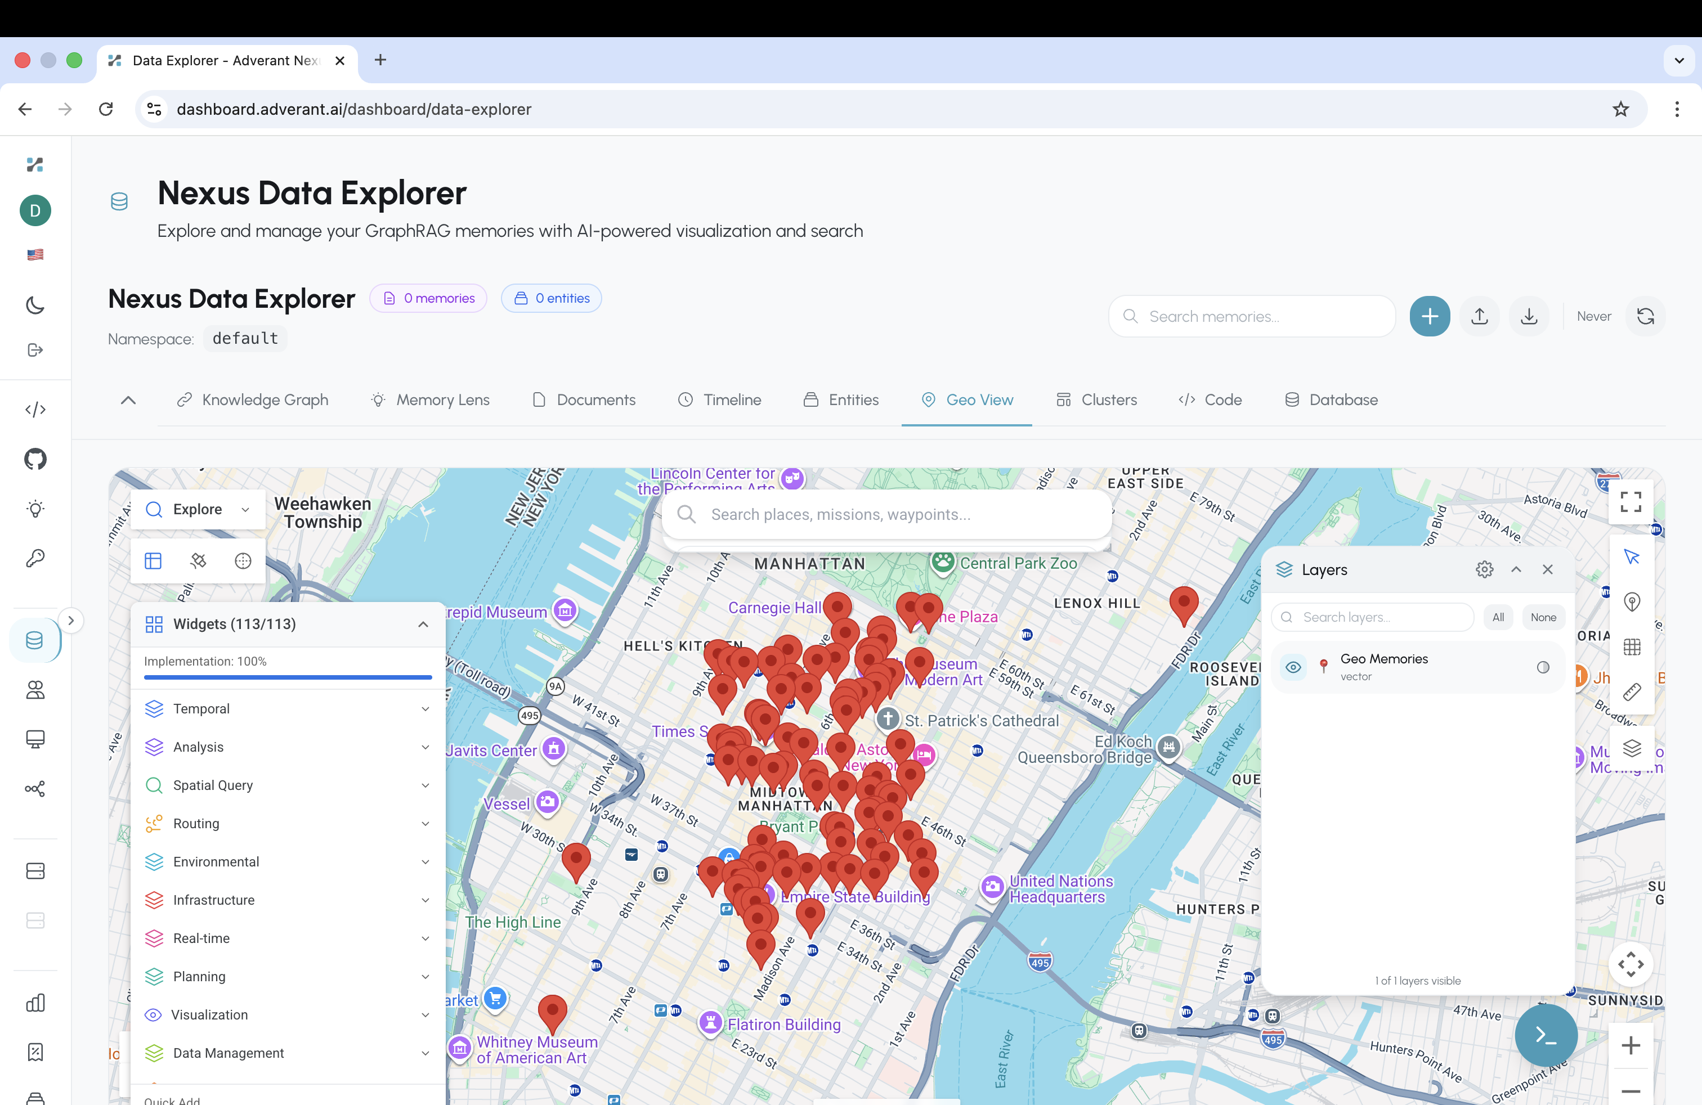Click the 0 entities badge

tap(552, 298)
